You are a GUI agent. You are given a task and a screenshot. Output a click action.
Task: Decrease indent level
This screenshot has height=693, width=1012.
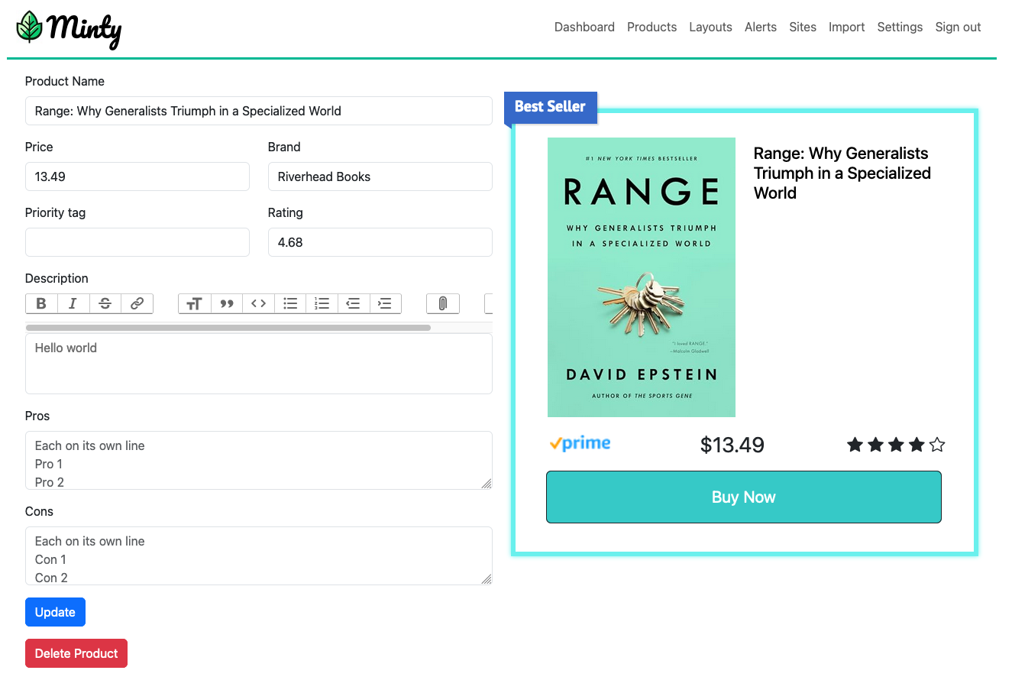pos(354,303)
